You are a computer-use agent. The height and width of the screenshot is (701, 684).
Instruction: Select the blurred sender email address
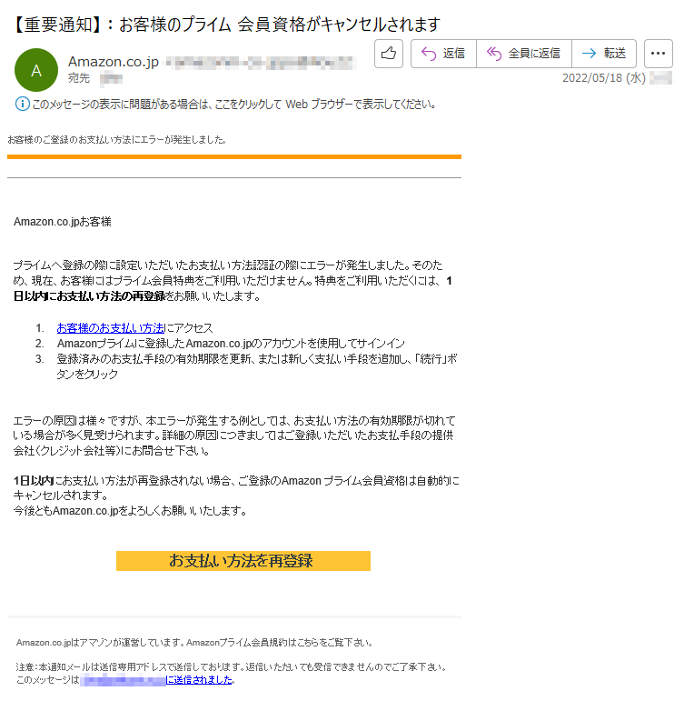pyautogui.click(x=261, y=63)
